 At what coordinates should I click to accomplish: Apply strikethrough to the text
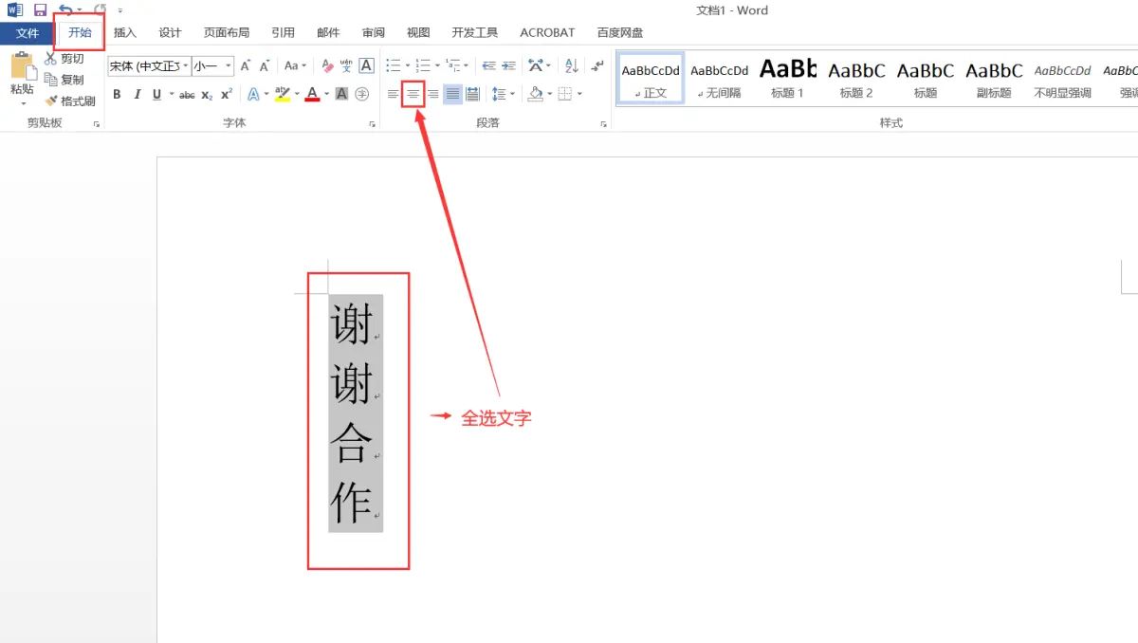(x=187, y=94)
